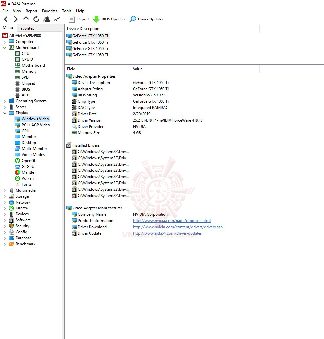Select Vulkan tree item
Image resolution: width=324 pixels, height=339 pixels.
point(28,178)
